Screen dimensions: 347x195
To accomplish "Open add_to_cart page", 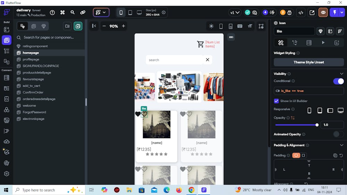I will pos(32,86).
